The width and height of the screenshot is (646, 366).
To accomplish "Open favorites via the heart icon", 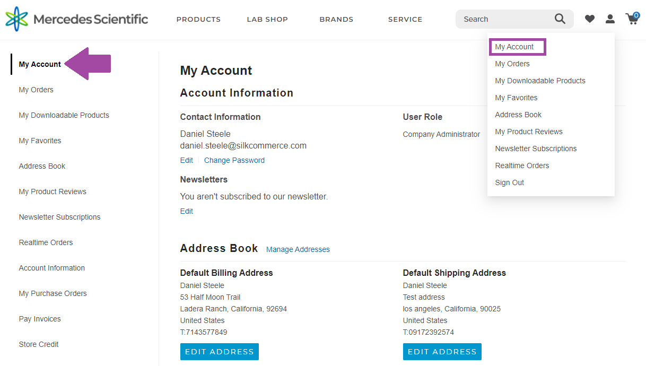I will [x=590, y=19].
